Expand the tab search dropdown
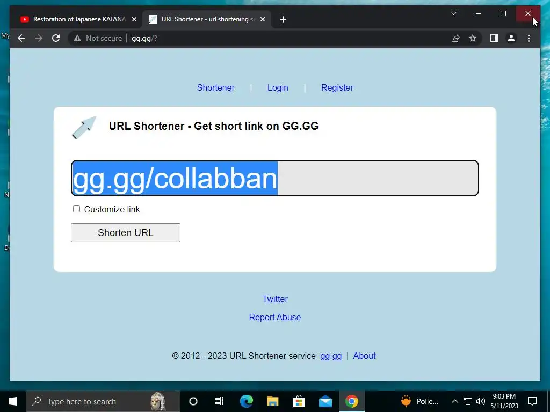Viewport: 550px width, 412px height. pos(453,13)
